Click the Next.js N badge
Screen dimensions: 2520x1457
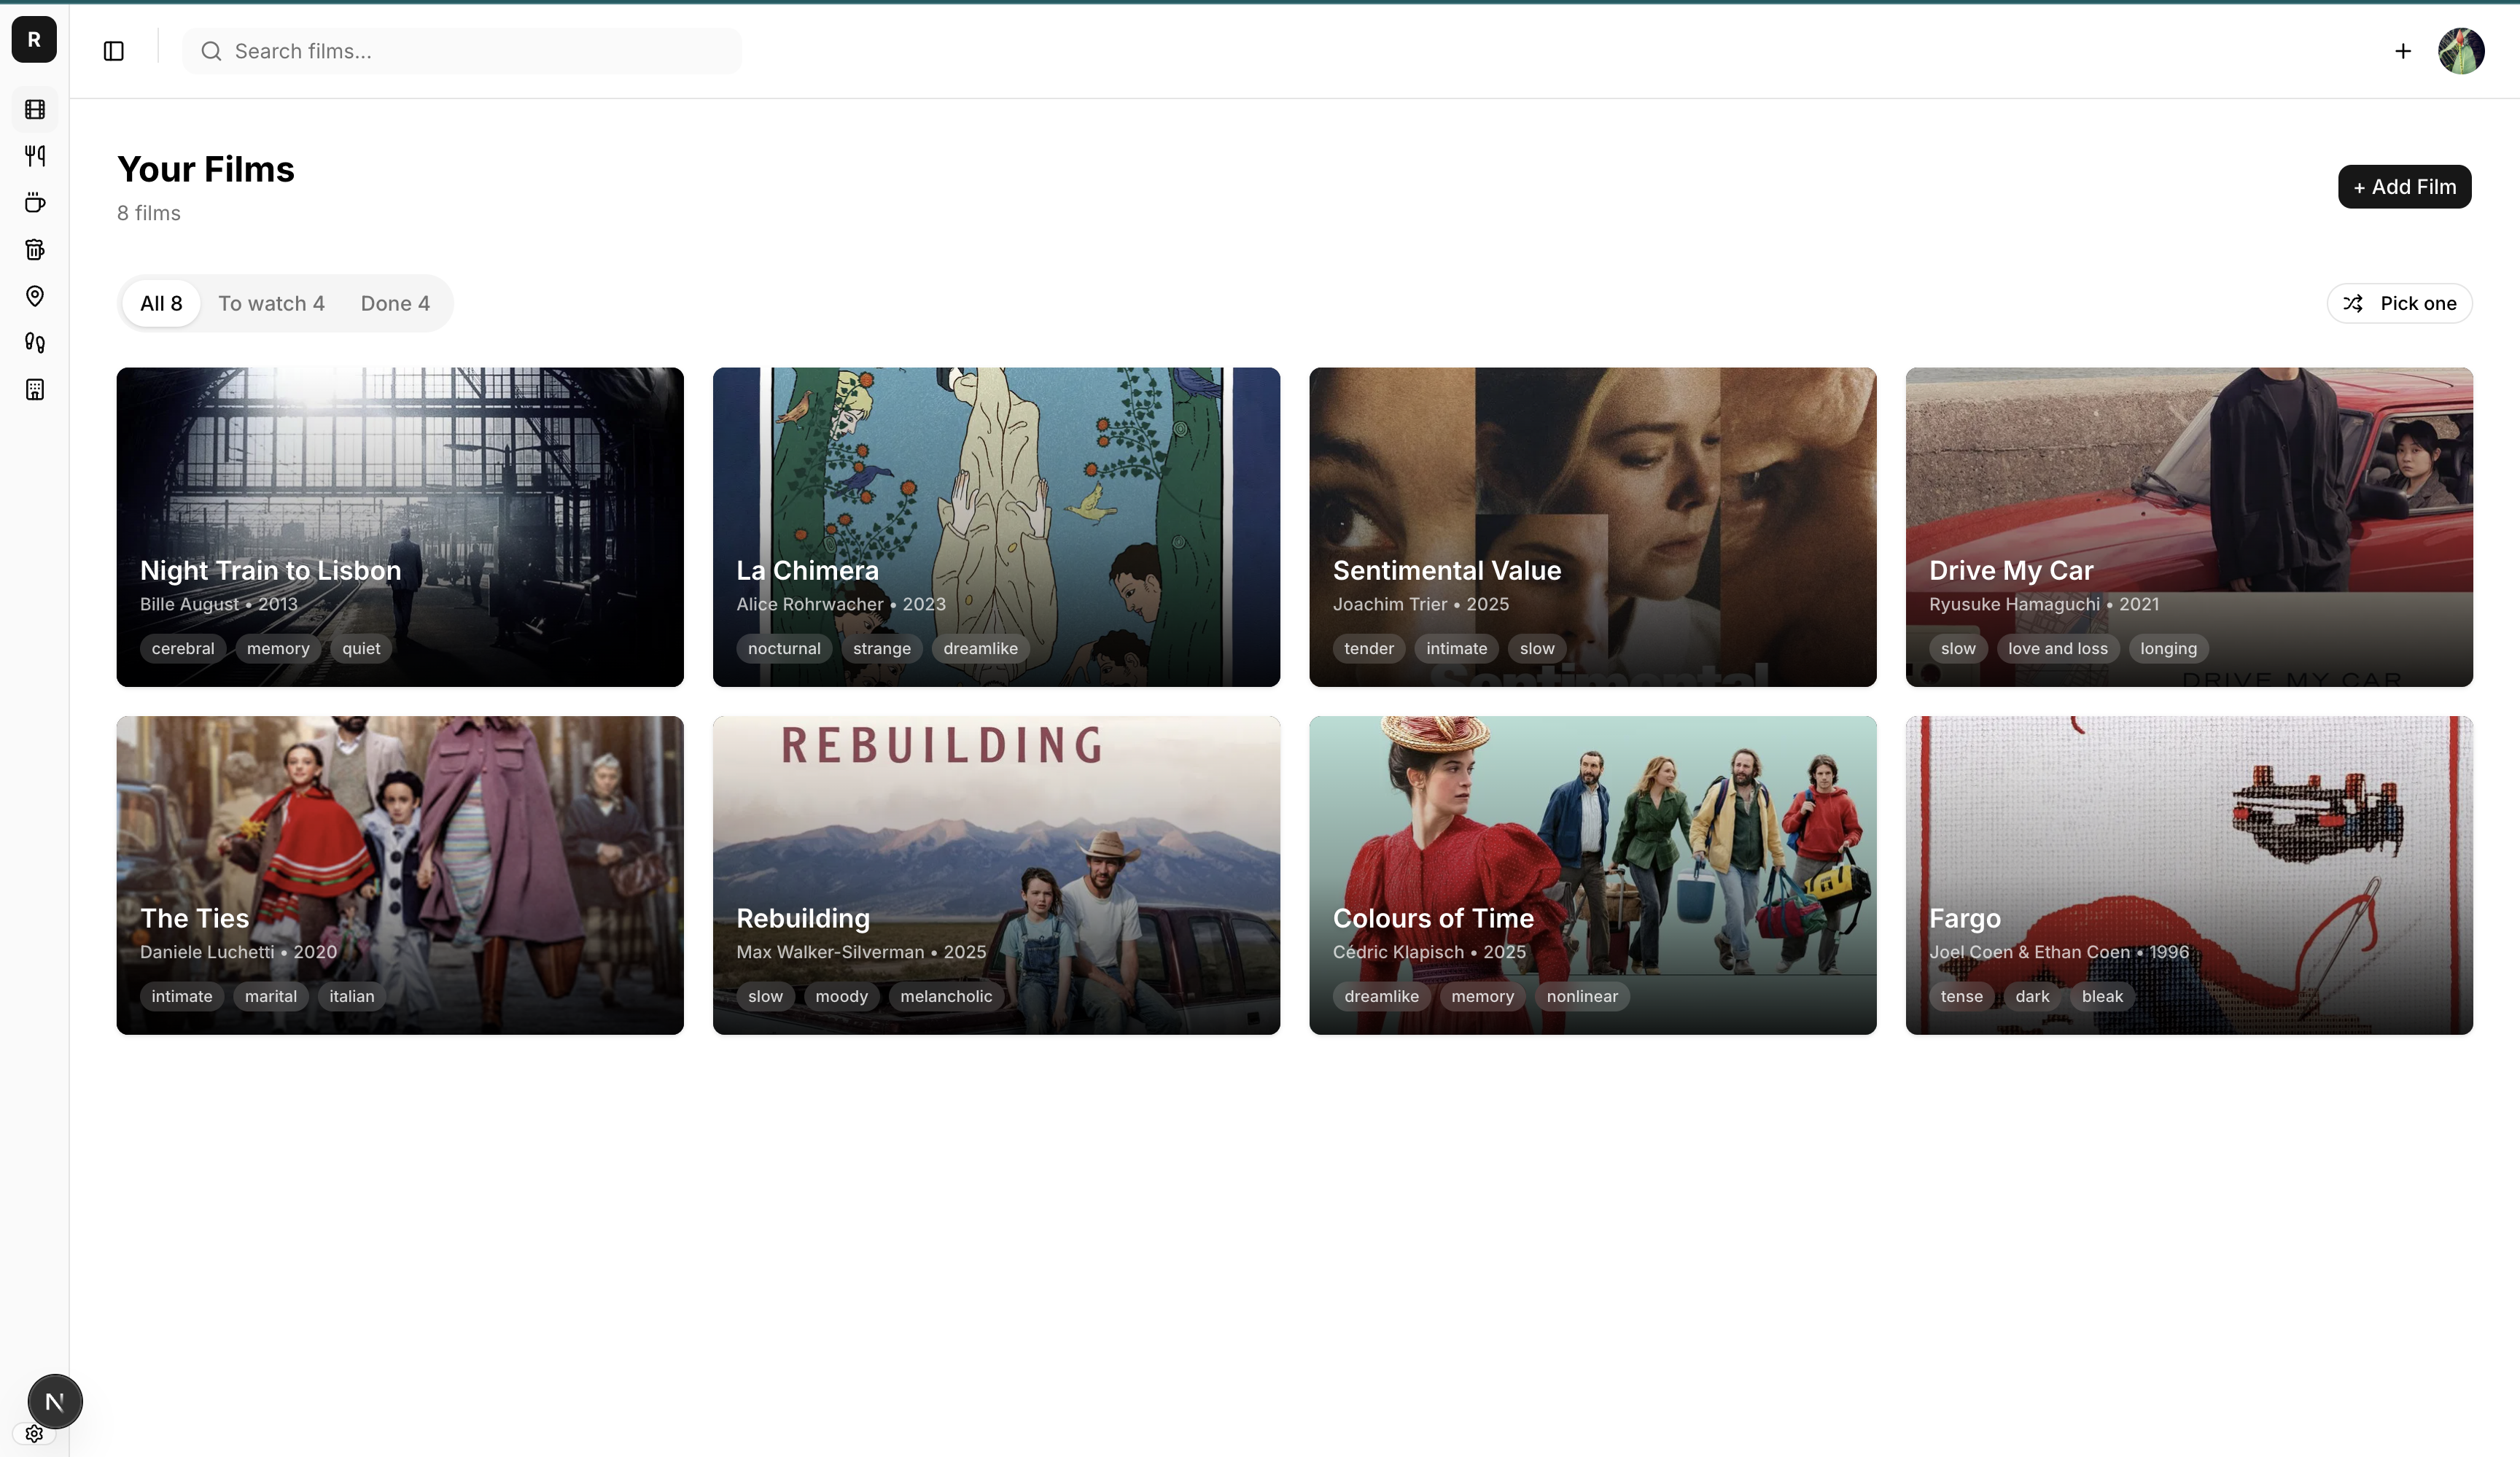pos(55,1401)
